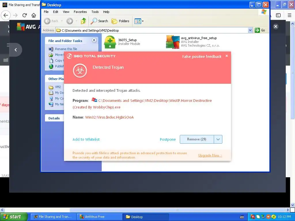Switch to File Sharing taskbar item
The height and width of the screenshot is (221, 295).
click(x=53, y=217)
